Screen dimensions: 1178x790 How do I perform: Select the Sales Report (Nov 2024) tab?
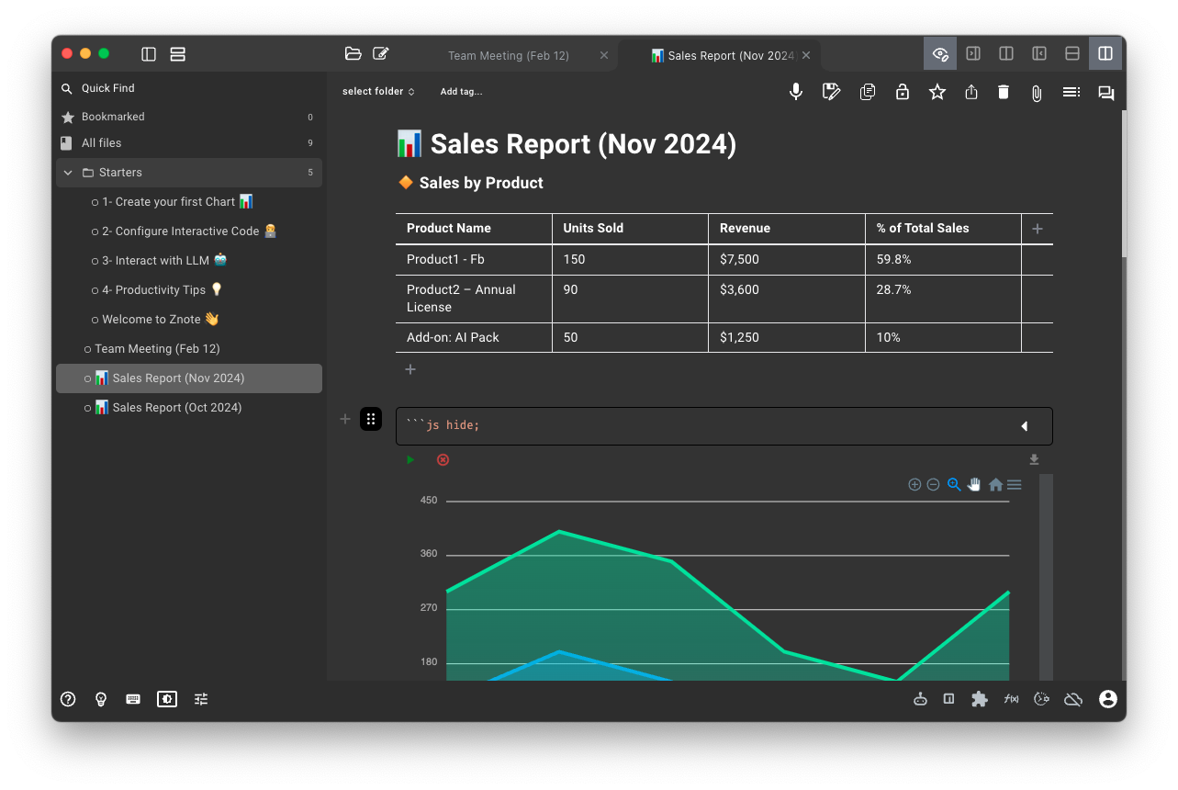tap(722, 56)
